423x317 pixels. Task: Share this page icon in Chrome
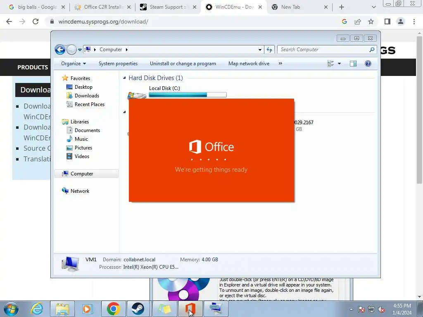click(x=358, y=21)
